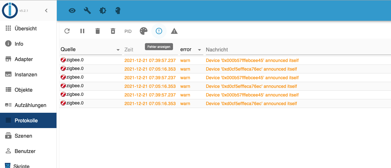
Task: Click the Aufzählungen icon
Action: click(8, 105)
